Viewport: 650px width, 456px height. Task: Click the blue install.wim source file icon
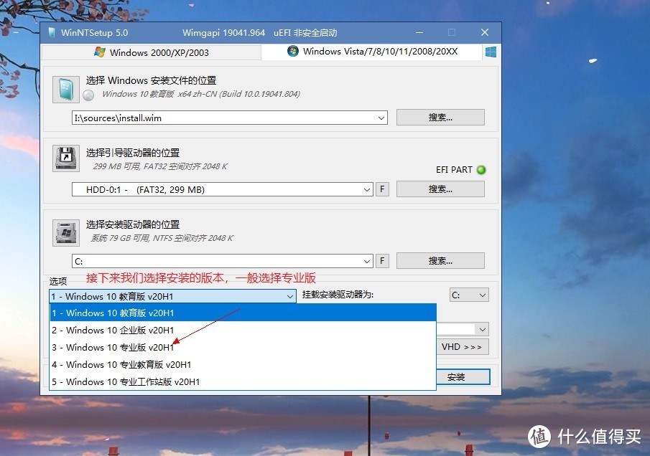[x=65, y=89]
